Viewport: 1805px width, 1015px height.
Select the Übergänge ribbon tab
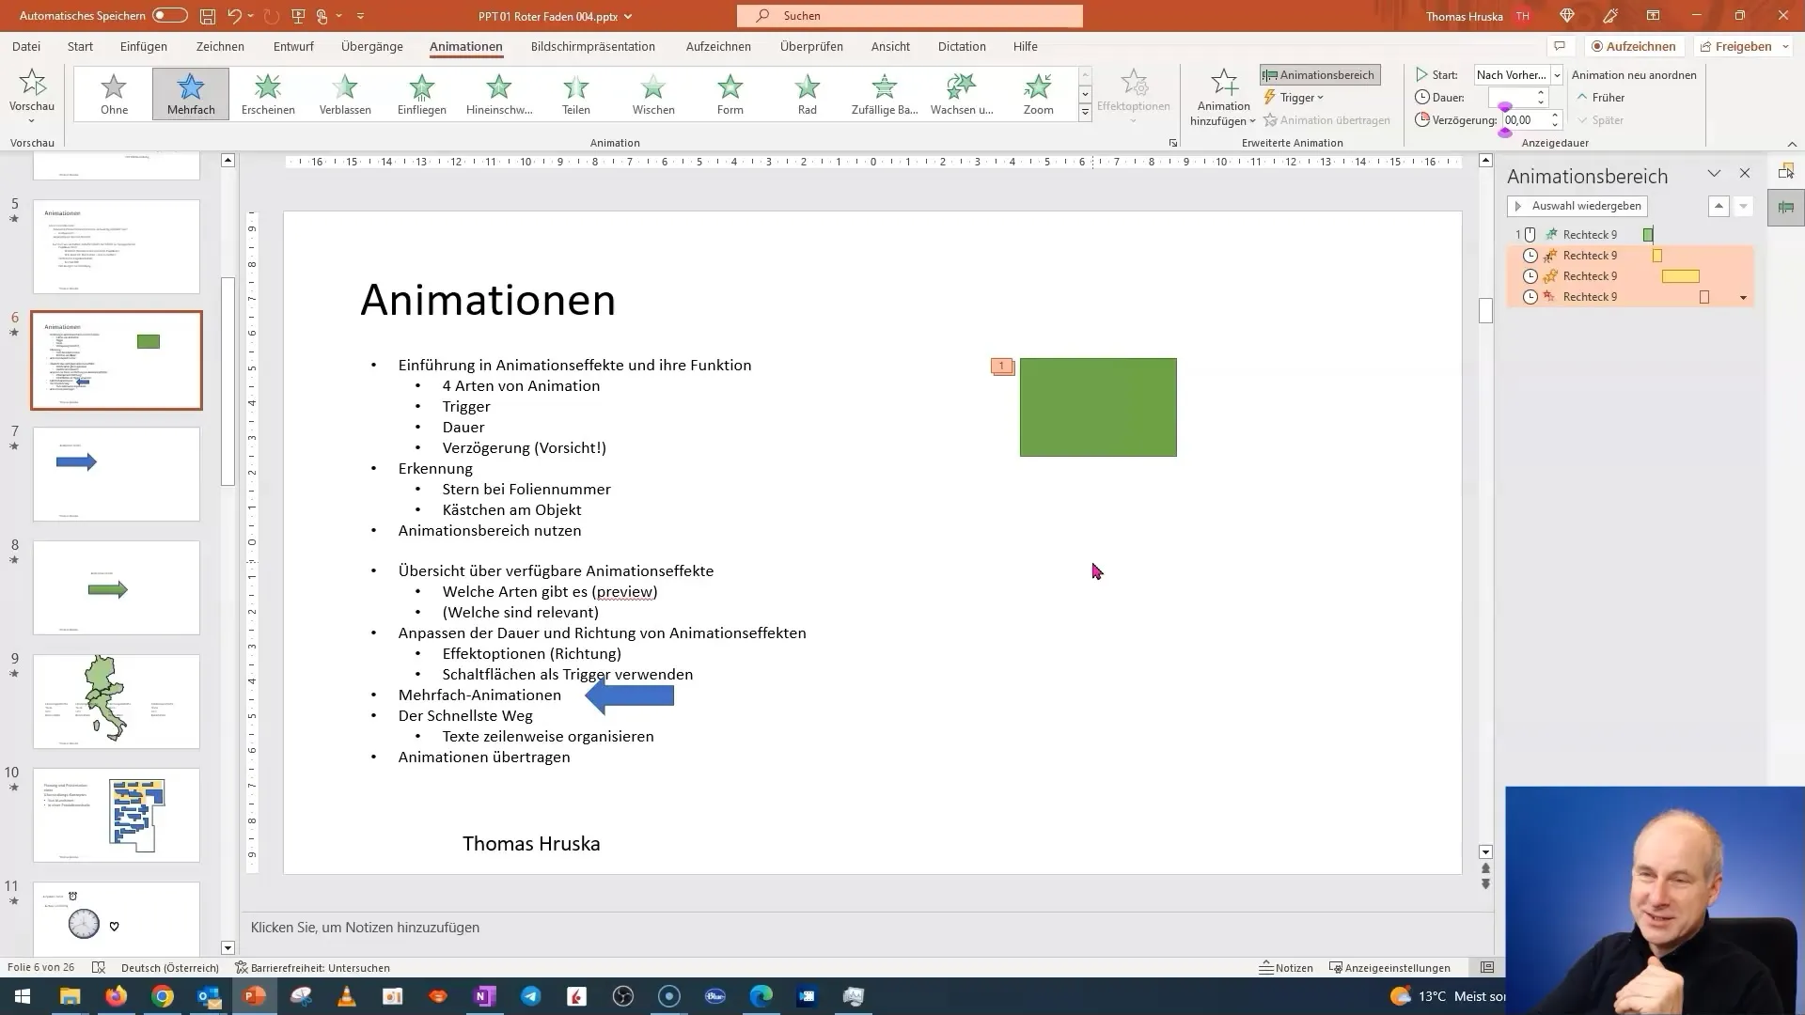[x=370, y=46]
